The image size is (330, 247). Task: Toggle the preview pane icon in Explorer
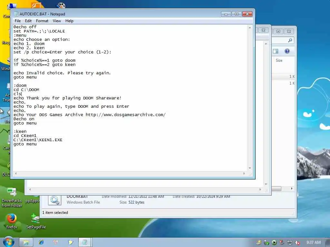click(276, 51)
